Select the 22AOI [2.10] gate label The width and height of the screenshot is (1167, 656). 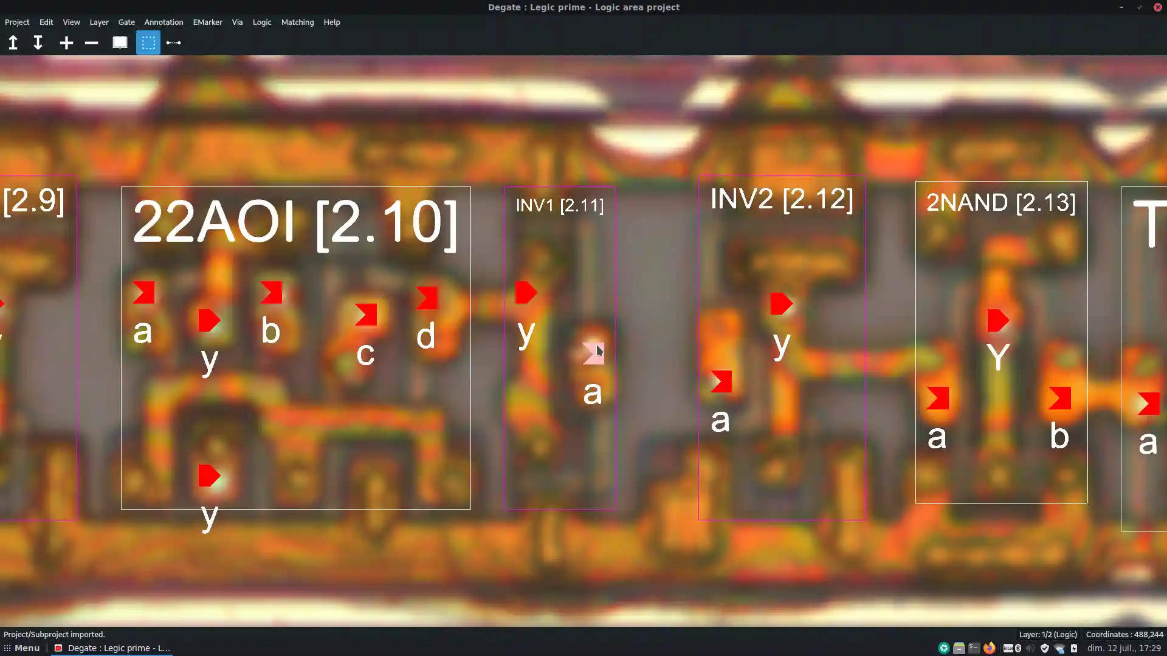[295, 223]
